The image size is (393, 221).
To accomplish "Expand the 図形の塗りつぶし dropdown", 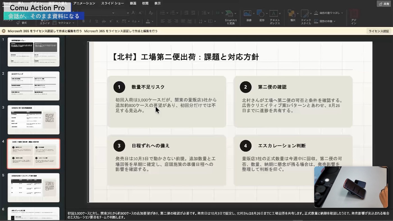I will click(342, 13).
